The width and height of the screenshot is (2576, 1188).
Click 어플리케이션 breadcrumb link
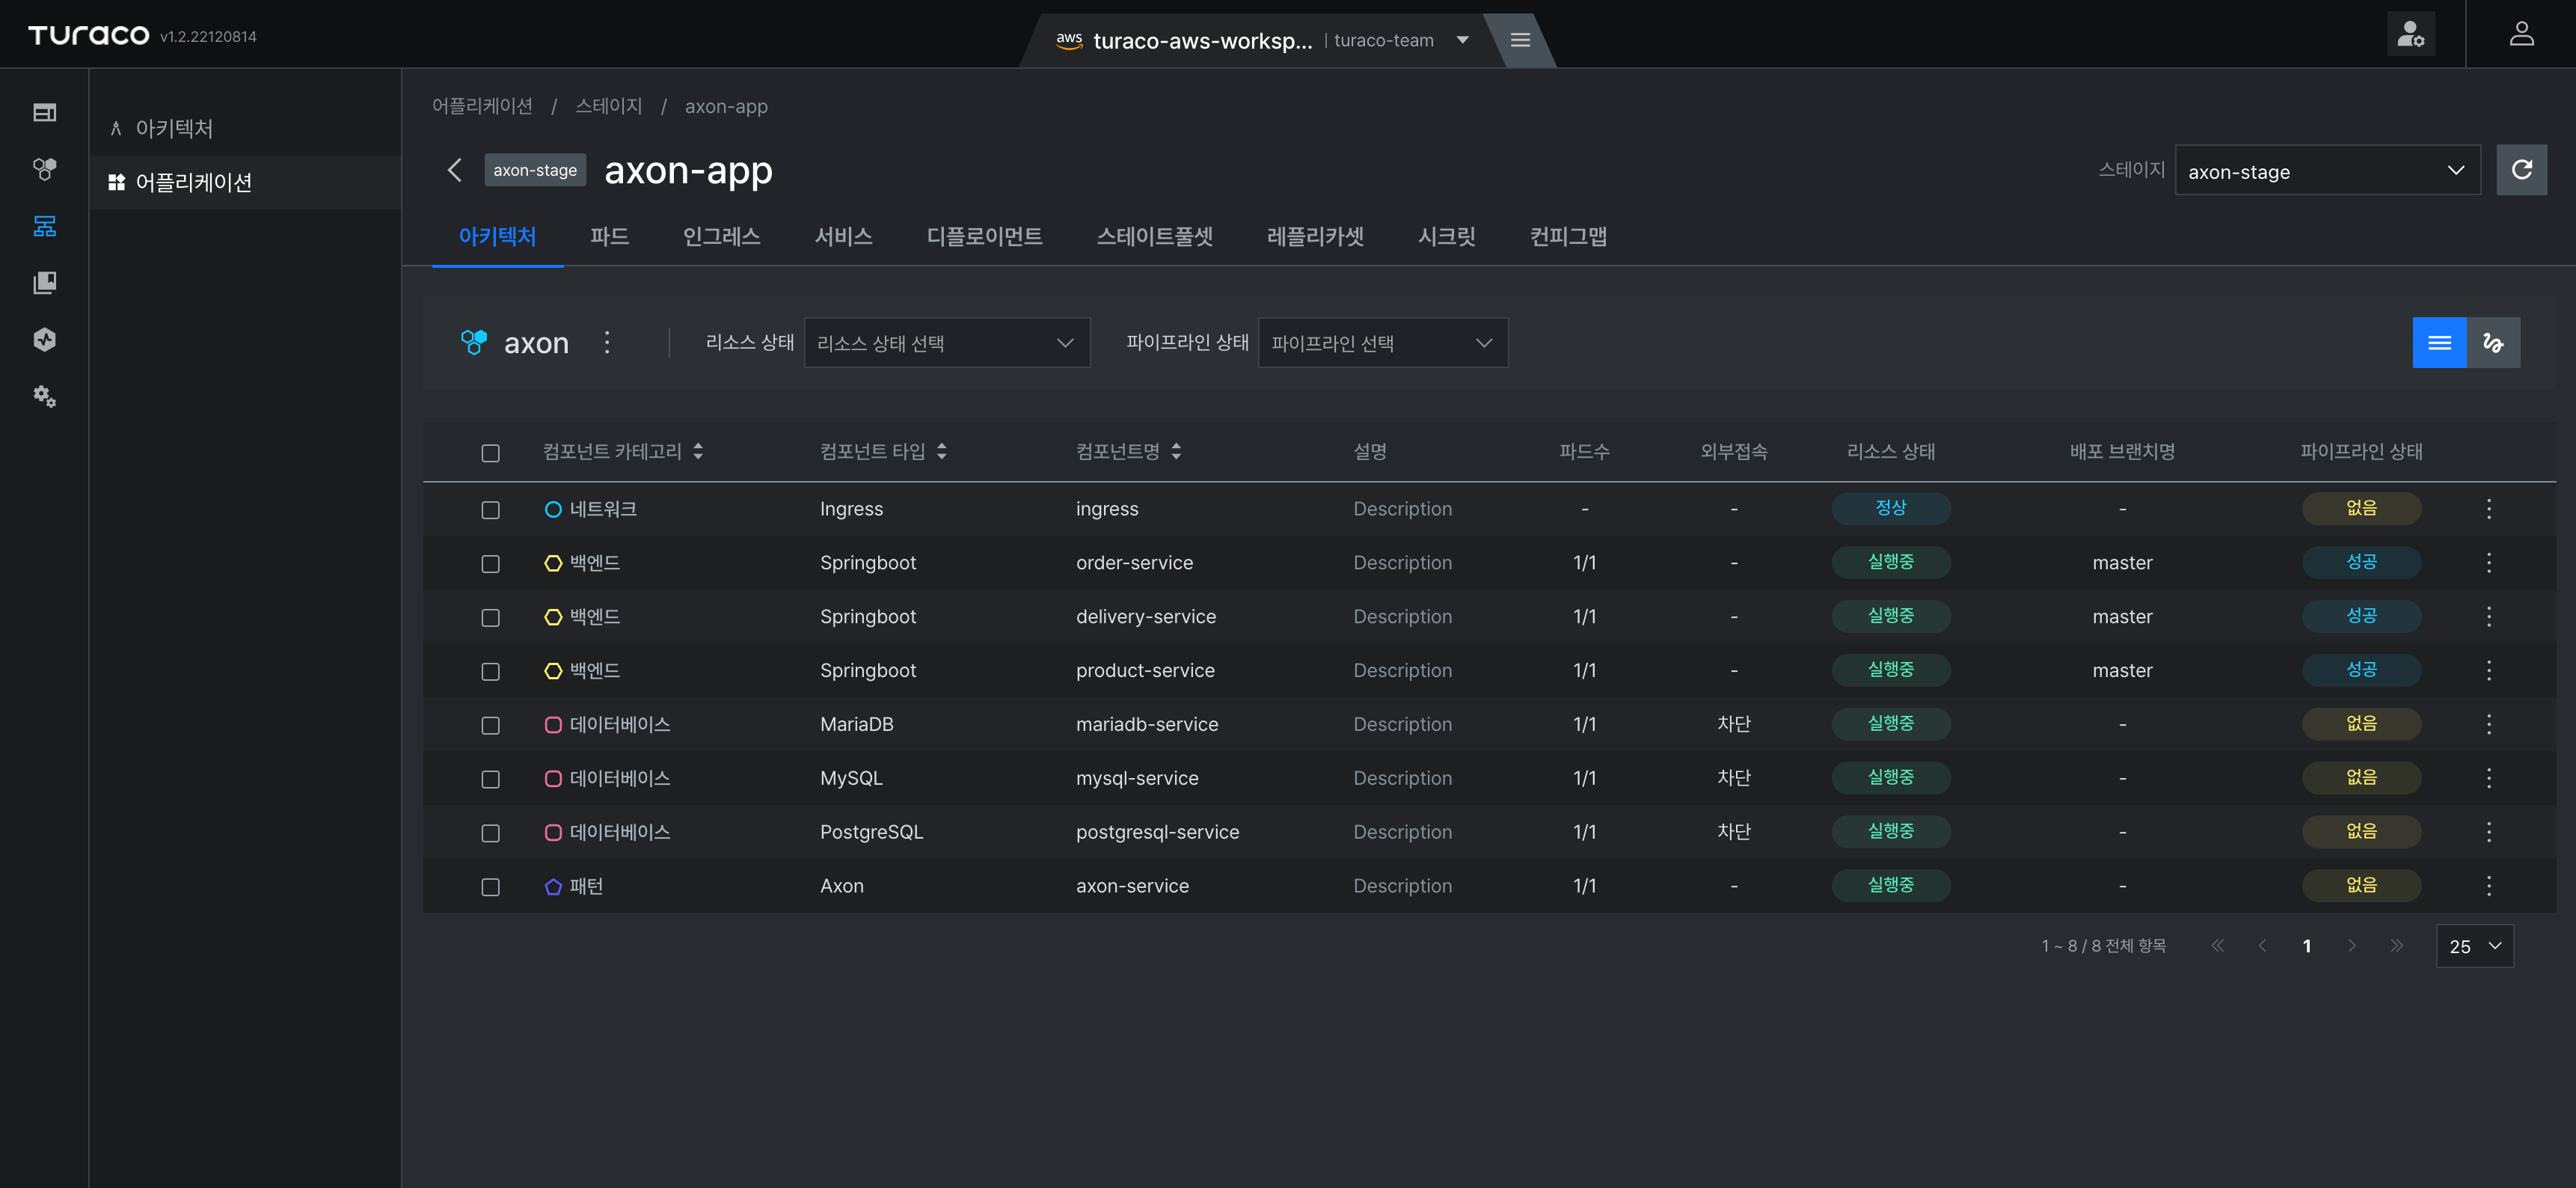482,106
